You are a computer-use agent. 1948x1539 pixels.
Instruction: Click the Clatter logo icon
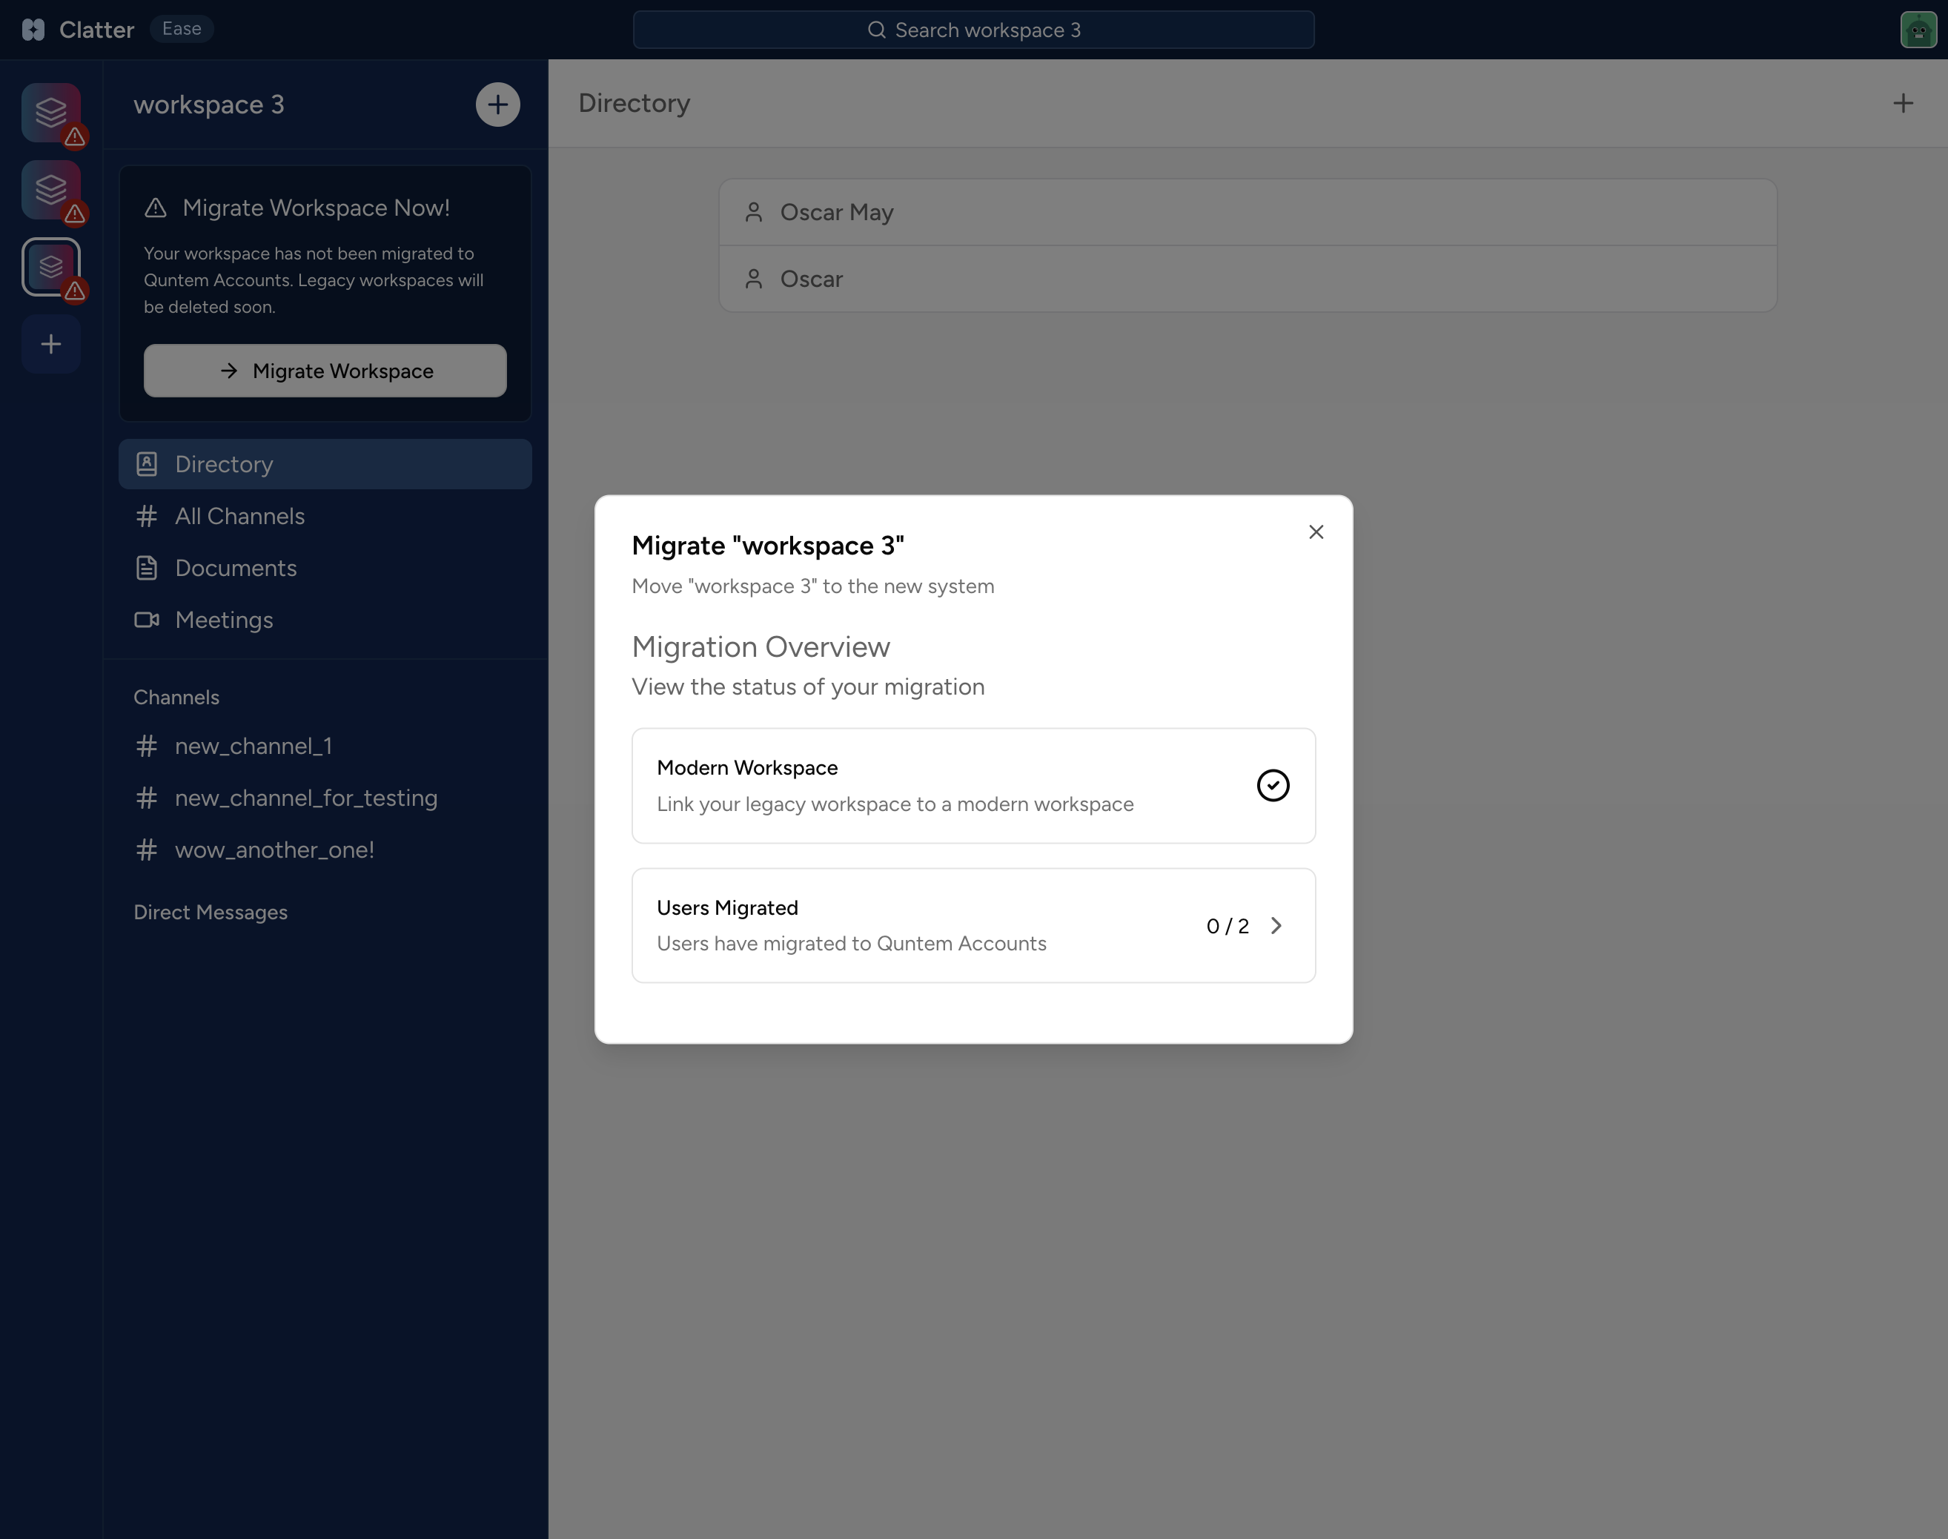pyautogui.click(x=33, y=30)
